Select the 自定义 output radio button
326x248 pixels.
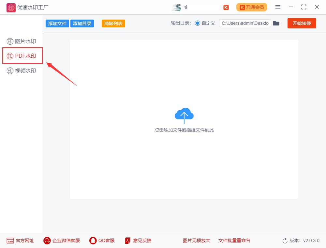(x=198, y=23)
